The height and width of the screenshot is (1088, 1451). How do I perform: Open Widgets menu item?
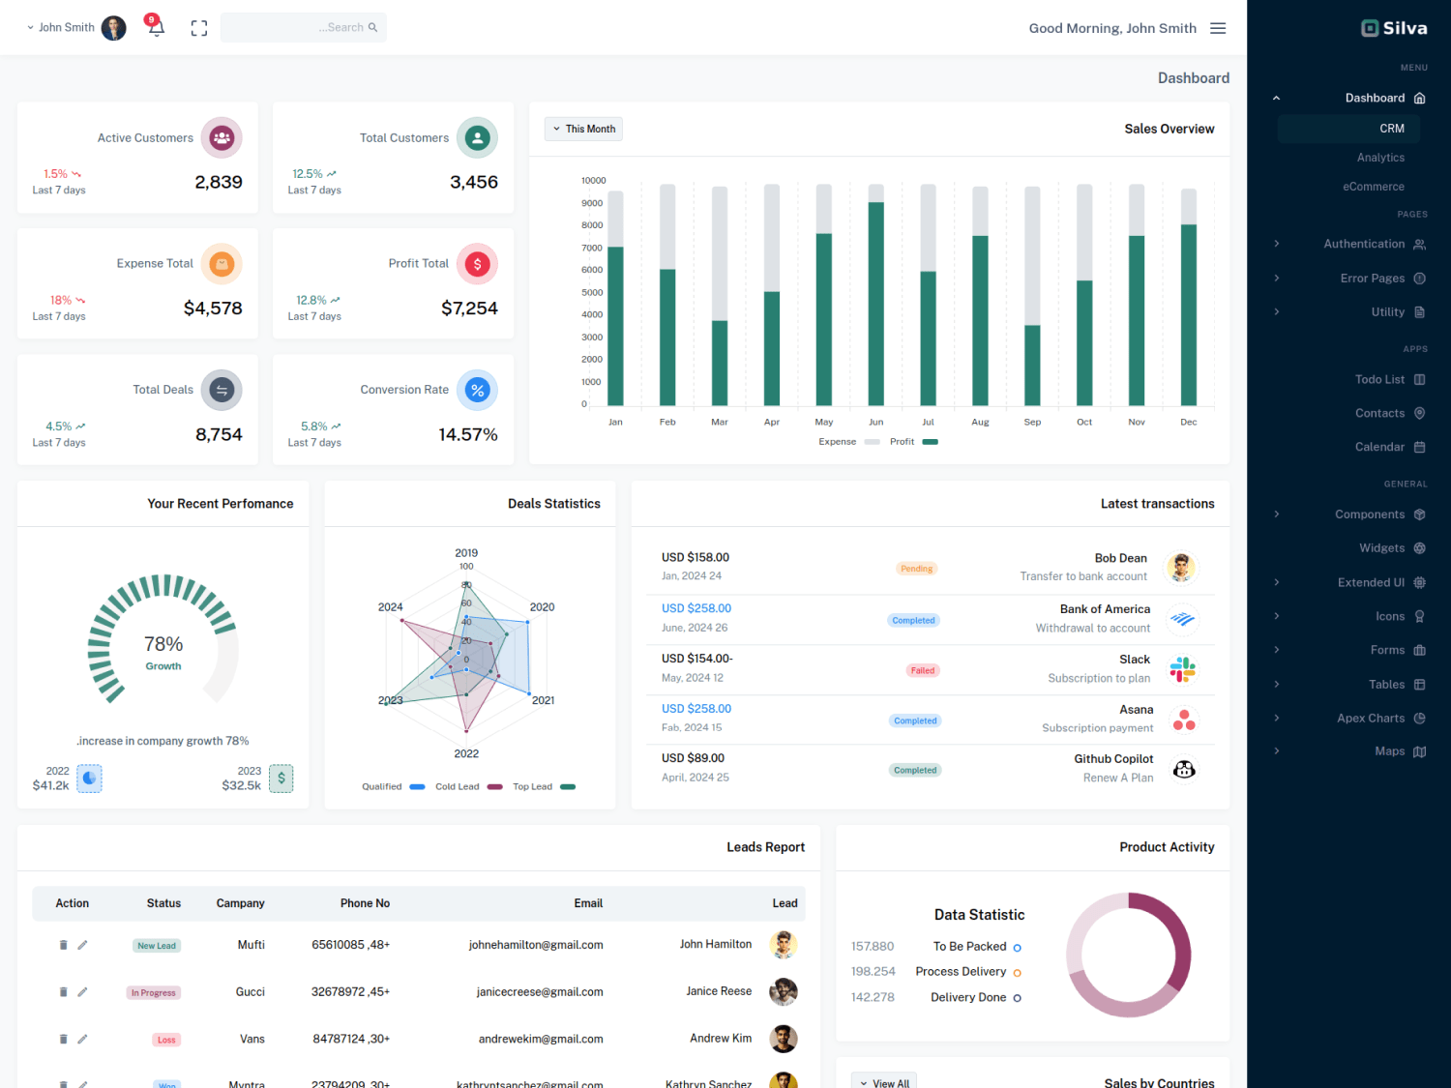1381,548
